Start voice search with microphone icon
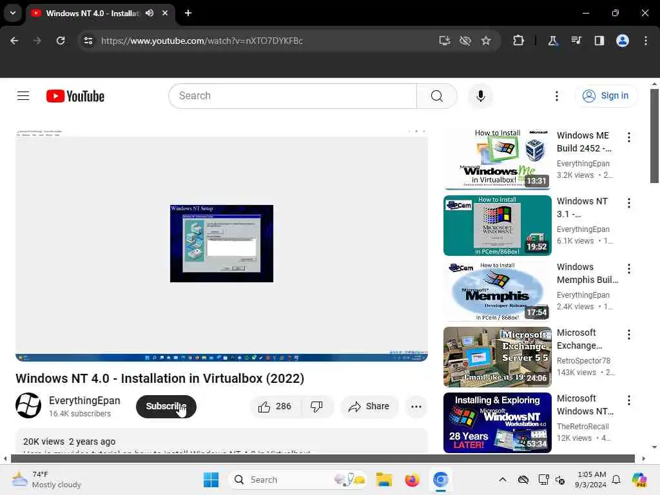Viewport: 660px width, 495px height. pyautogui.click(x=480, y=96)
